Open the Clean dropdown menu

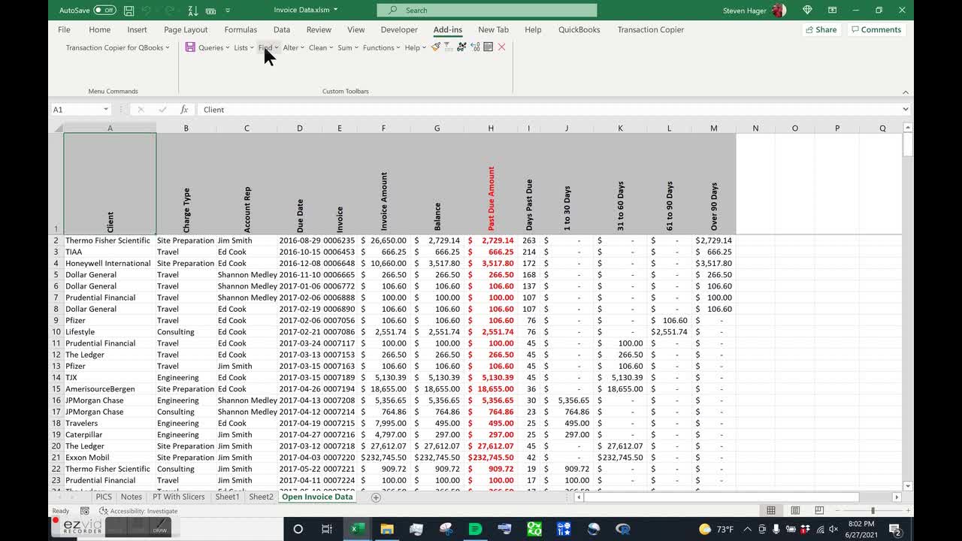(321, 47)
